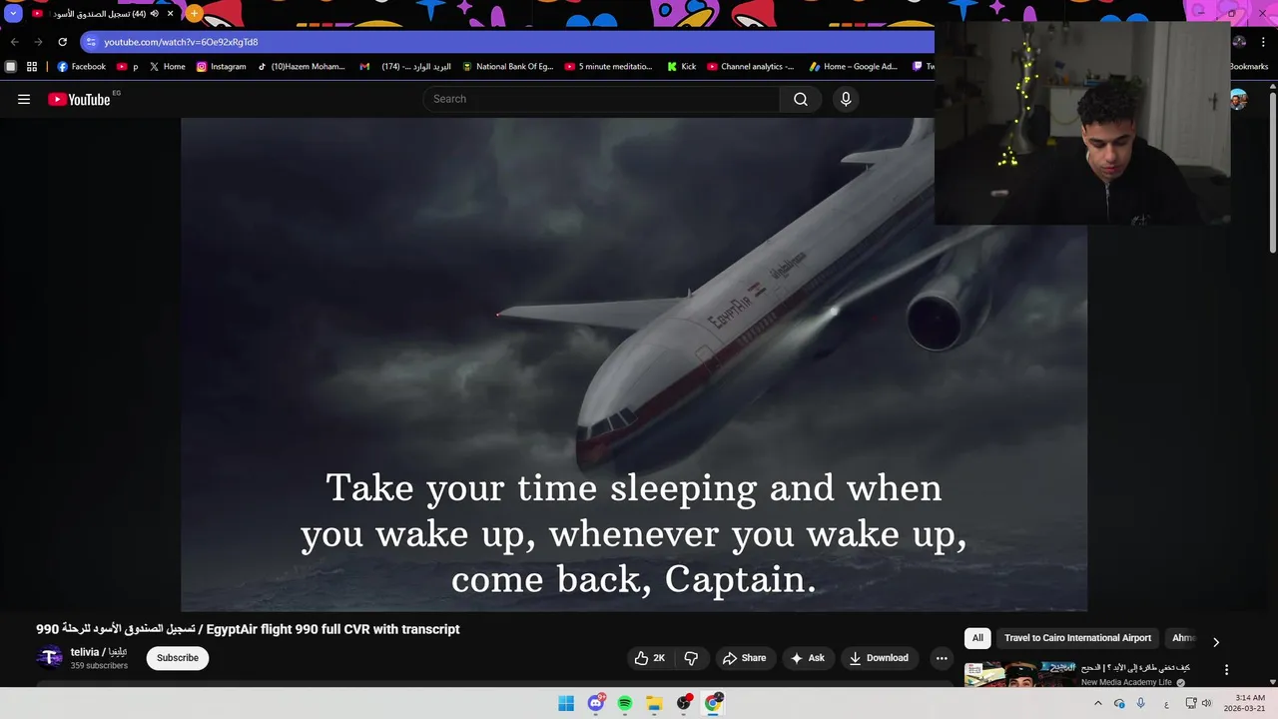Open the YouTube account avatar

(x=1238, y=99)
